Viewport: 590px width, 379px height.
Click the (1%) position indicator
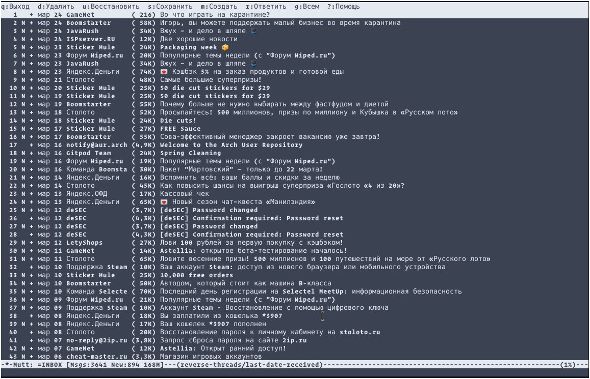568,365
